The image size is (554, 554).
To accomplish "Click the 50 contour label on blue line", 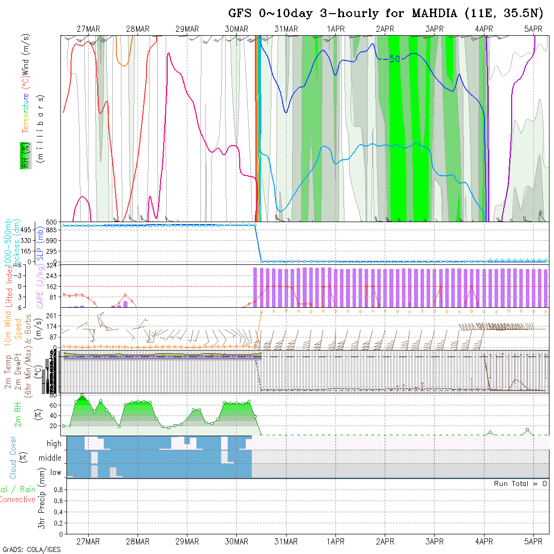I will coord(394,59).
